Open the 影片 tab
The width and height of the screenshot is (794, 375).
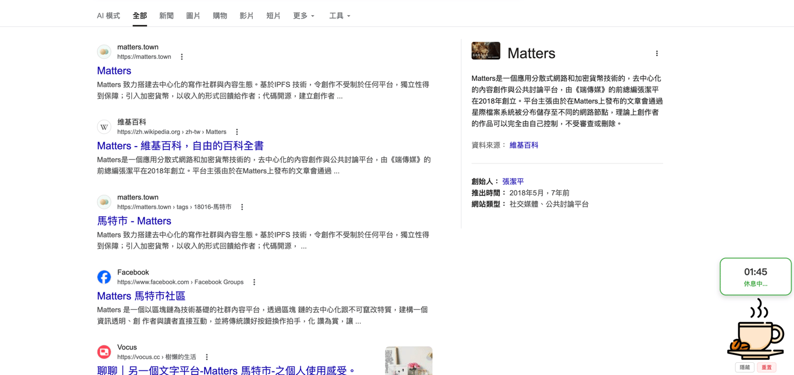pos(246,16)
